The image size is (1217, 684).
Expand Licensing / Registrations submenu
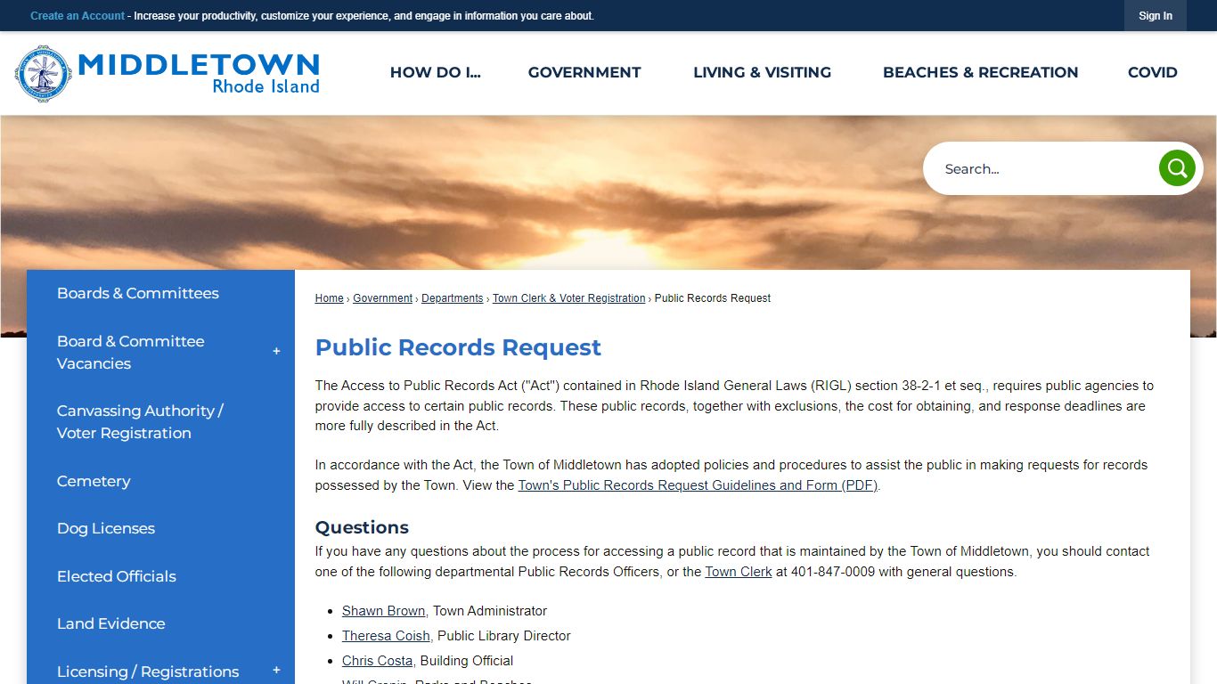276,671
